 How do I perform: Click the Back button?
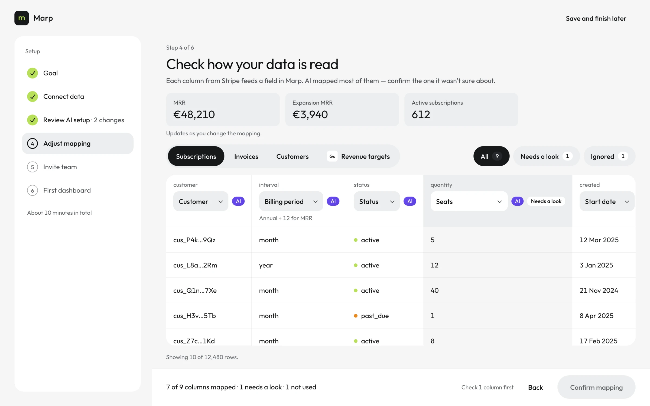click(x=535, y=387)
